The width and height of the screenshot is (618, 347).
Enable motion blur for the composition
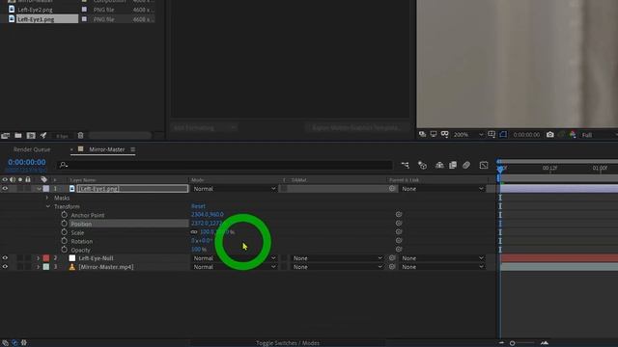pos(466,165)
